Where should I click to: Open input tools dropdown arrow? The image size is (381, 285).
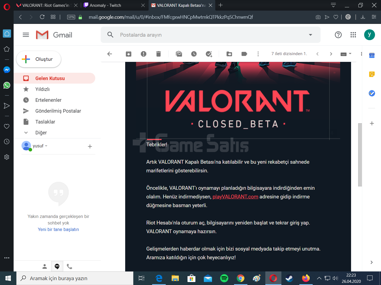(350, 54)
